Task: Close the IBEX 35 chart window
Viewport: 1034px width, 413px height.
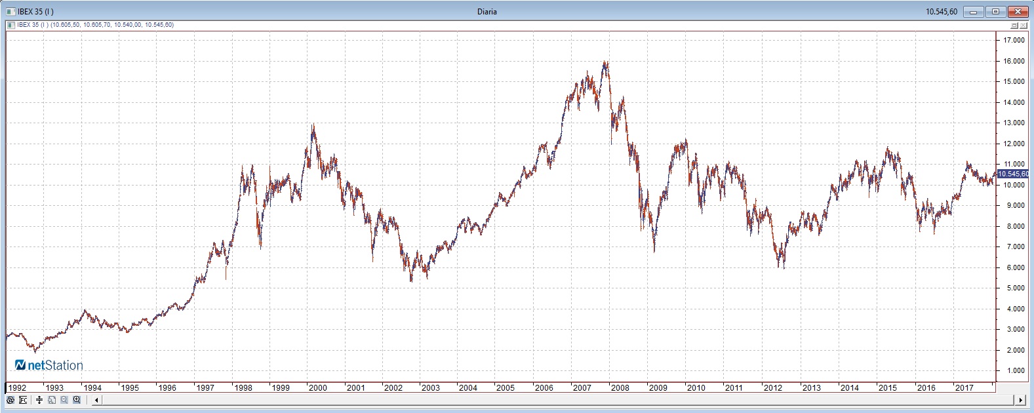Action: click(1018, 12)
